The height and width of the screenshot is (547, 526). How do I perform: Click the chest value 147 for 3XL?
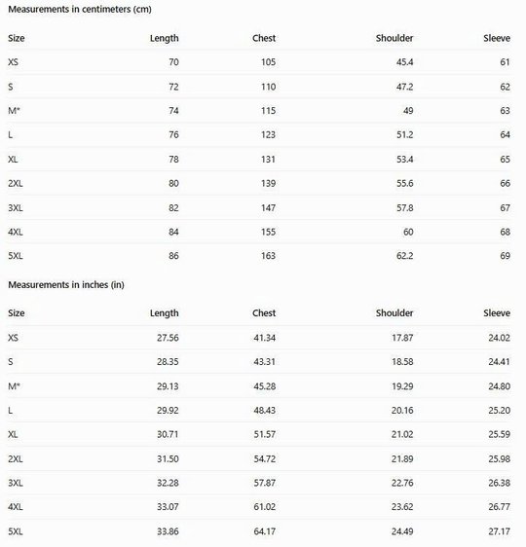click(268, 207)
